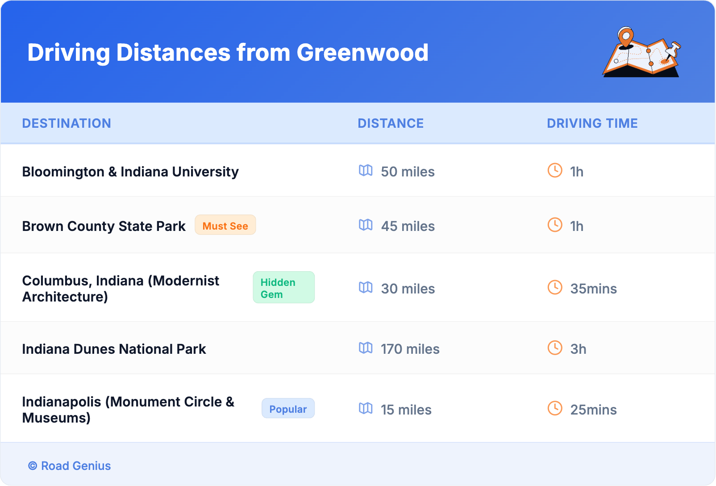Click the Driving Distances from Greenwood title
This screenshot has height=486, width=716.
point(228,53)
